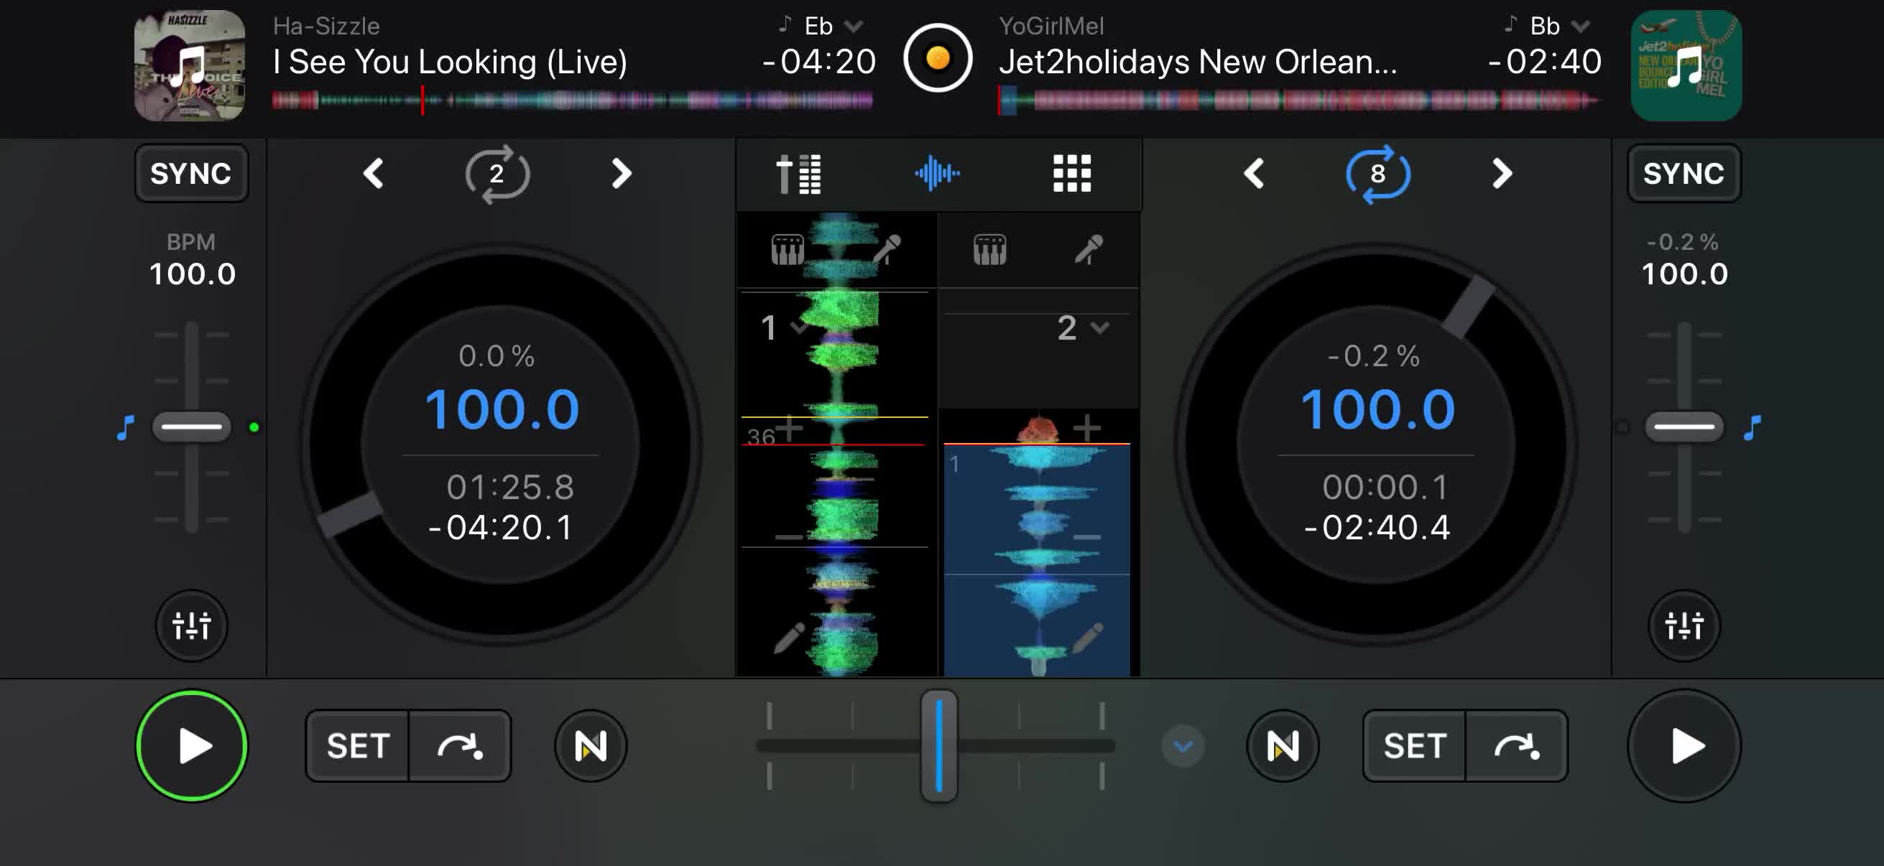Open the Neural Mix button on right deck
This screenshot has height=866, width=1884.
coord(1282,745)
